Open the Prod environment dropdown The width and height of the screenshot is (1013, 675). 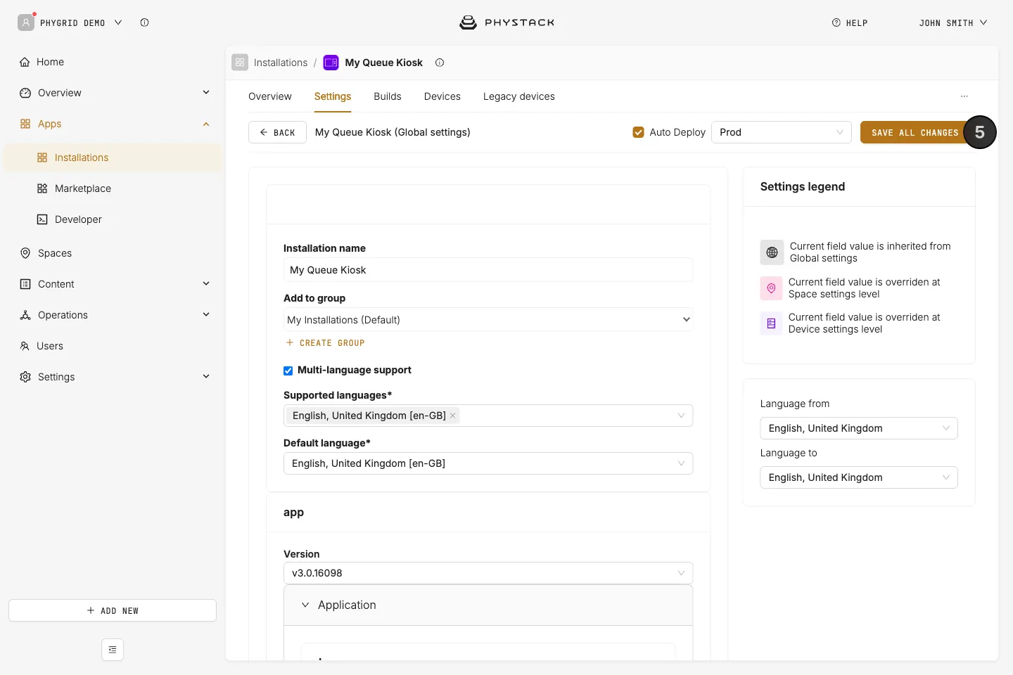(782, 132)
